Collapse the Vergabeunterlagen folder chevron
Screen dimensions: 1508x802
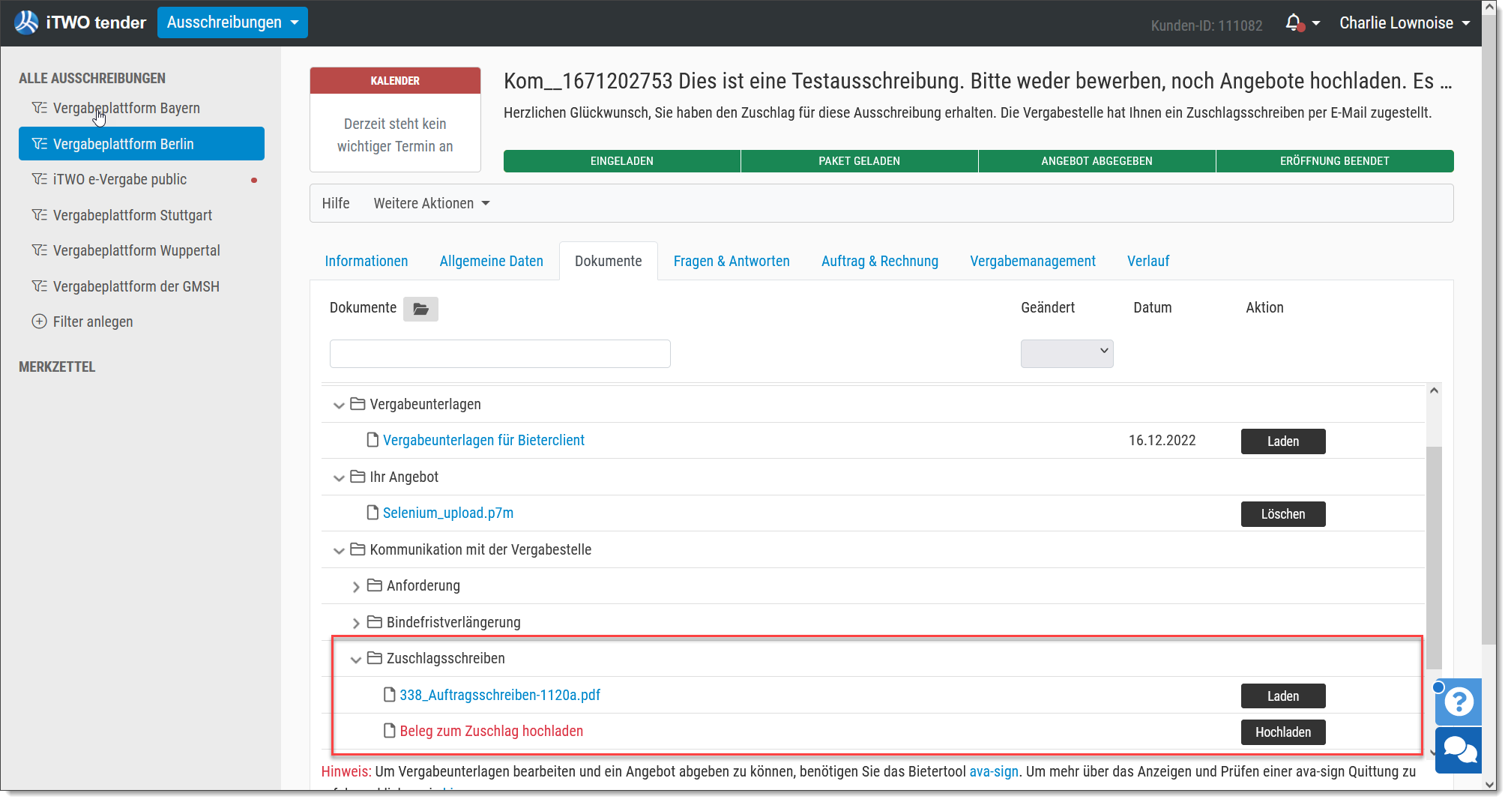[339, 405]
